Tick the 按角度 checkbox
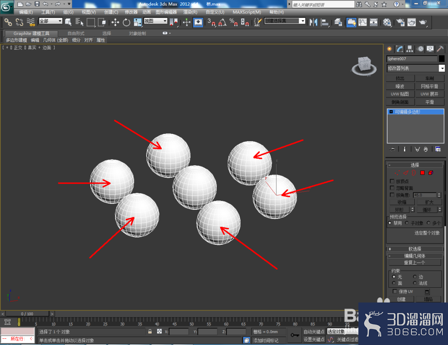This screenshot has width=448, height=345. point(392,195)
